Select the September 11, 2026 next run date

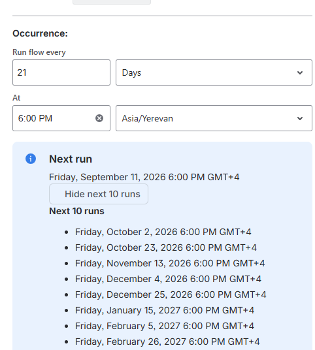pyautogui.click(x=144, y=177)
